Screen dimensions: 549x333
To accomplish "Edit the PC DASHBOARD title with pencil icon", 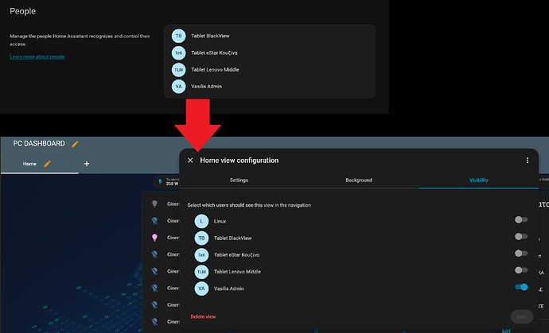I will (x=75, y=144).
